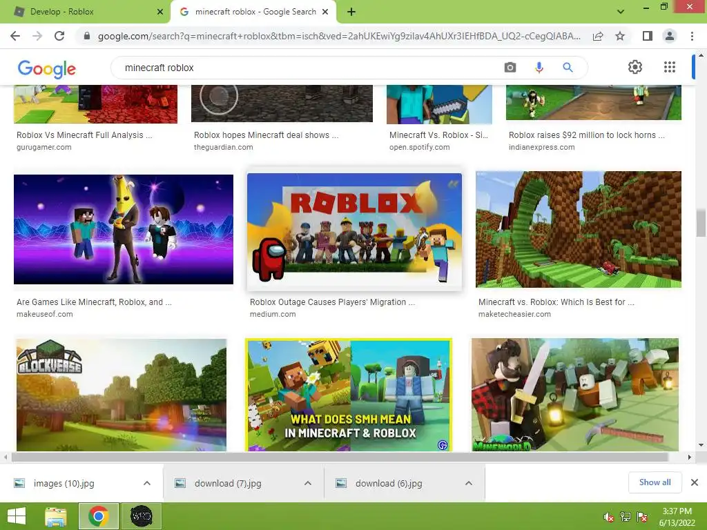
Task: Close the minecraft roblox search tab
Action: point(325,12)
